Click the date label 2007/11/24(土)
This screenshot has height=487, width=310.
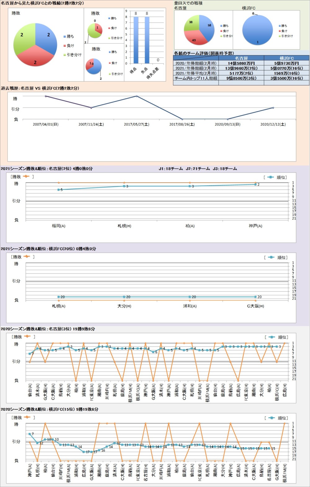91,124
